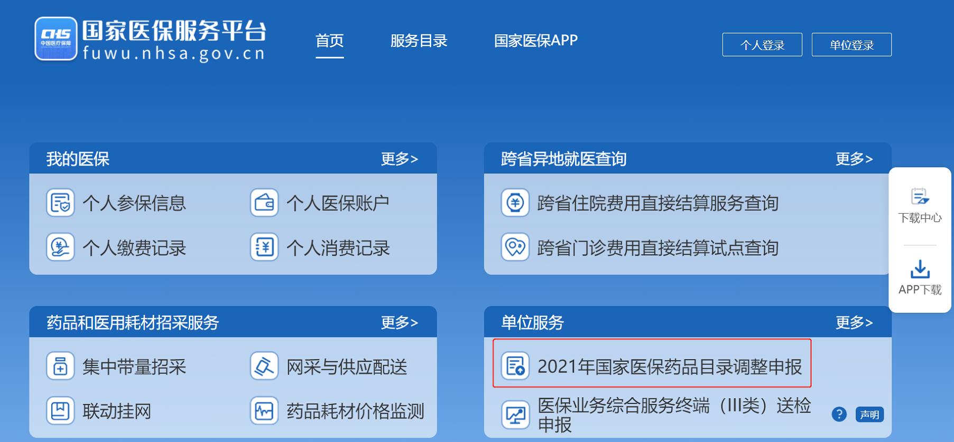Expand 更多> in 跨省异地就医查询 panel
Viewport: 954px width, 442px height.
854,159
